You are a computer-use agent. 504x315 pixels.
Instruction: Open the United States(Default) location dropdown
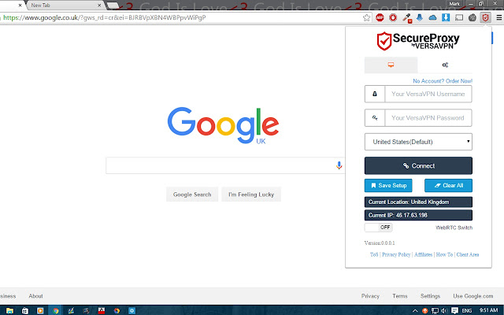click(x=418, y=142)
